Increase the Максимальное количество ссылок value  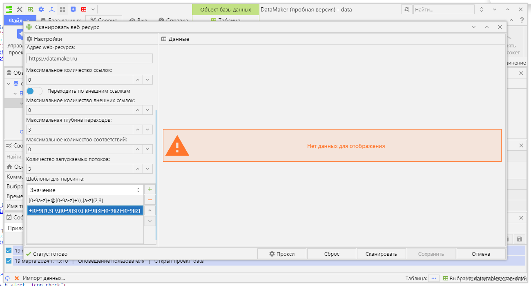(x=138, y=80)
